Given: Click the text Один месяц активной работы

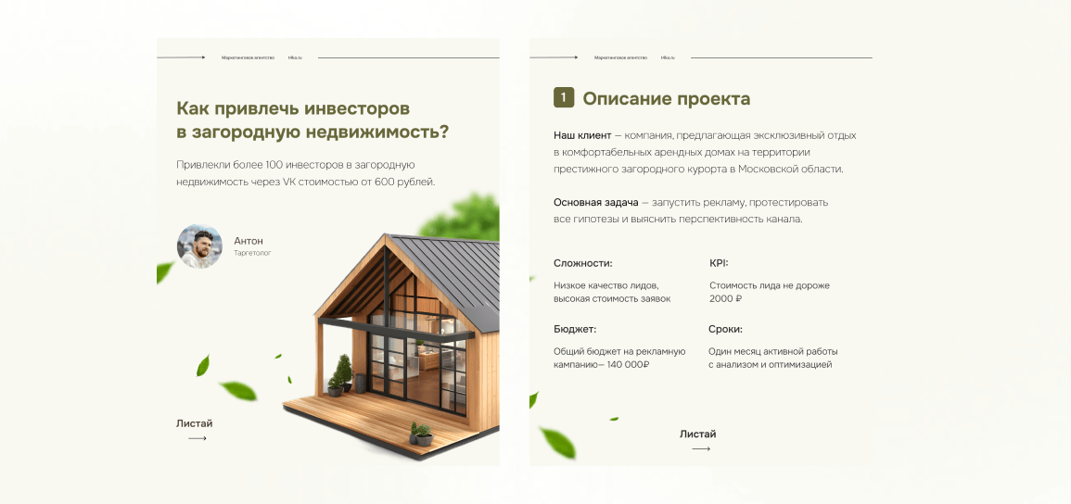Looking at the screenshot, I should click(x=773, y=352).
